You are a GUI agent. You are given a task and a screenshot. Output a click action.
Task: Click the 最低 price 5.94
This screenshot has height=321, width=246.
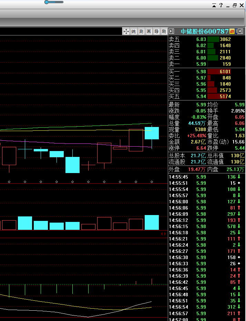pyautogui.click(x=240, y=130)
